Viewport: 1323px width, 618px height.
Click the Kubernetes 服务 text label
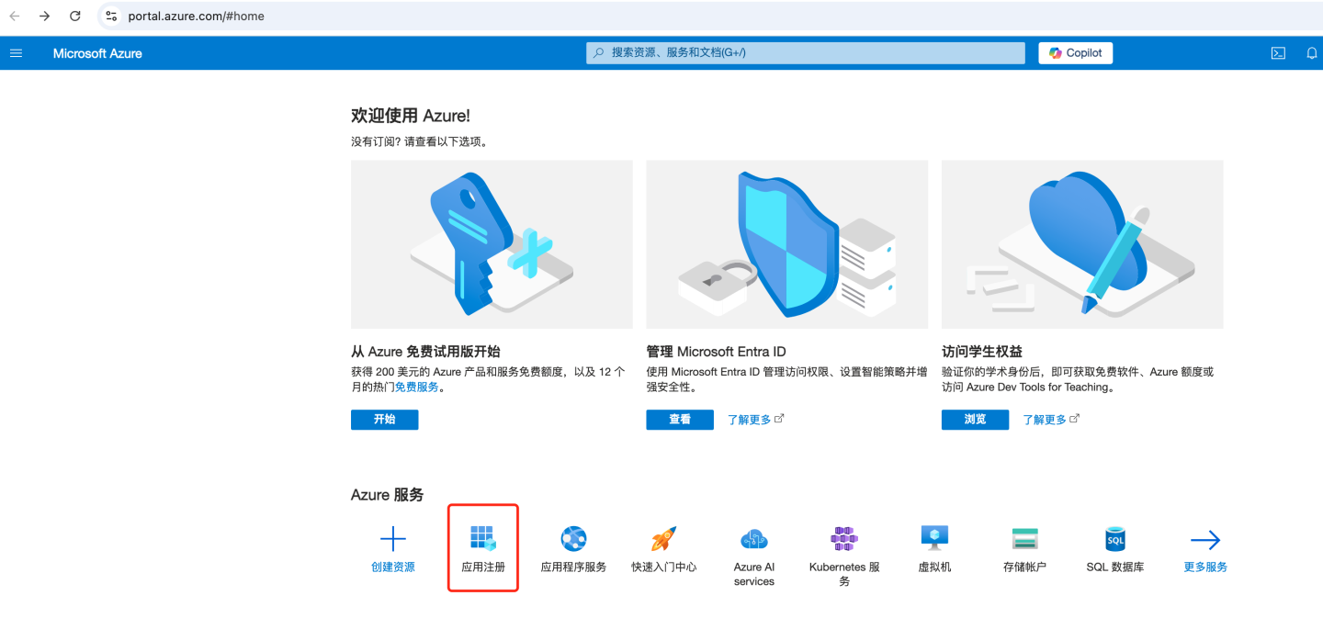[x=844, y=574]
